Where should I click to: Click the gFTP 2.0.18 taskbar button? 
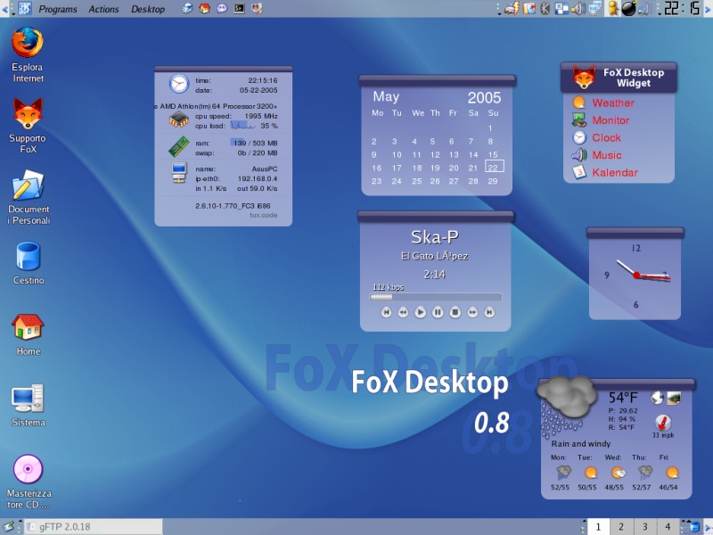click(94, 527)
